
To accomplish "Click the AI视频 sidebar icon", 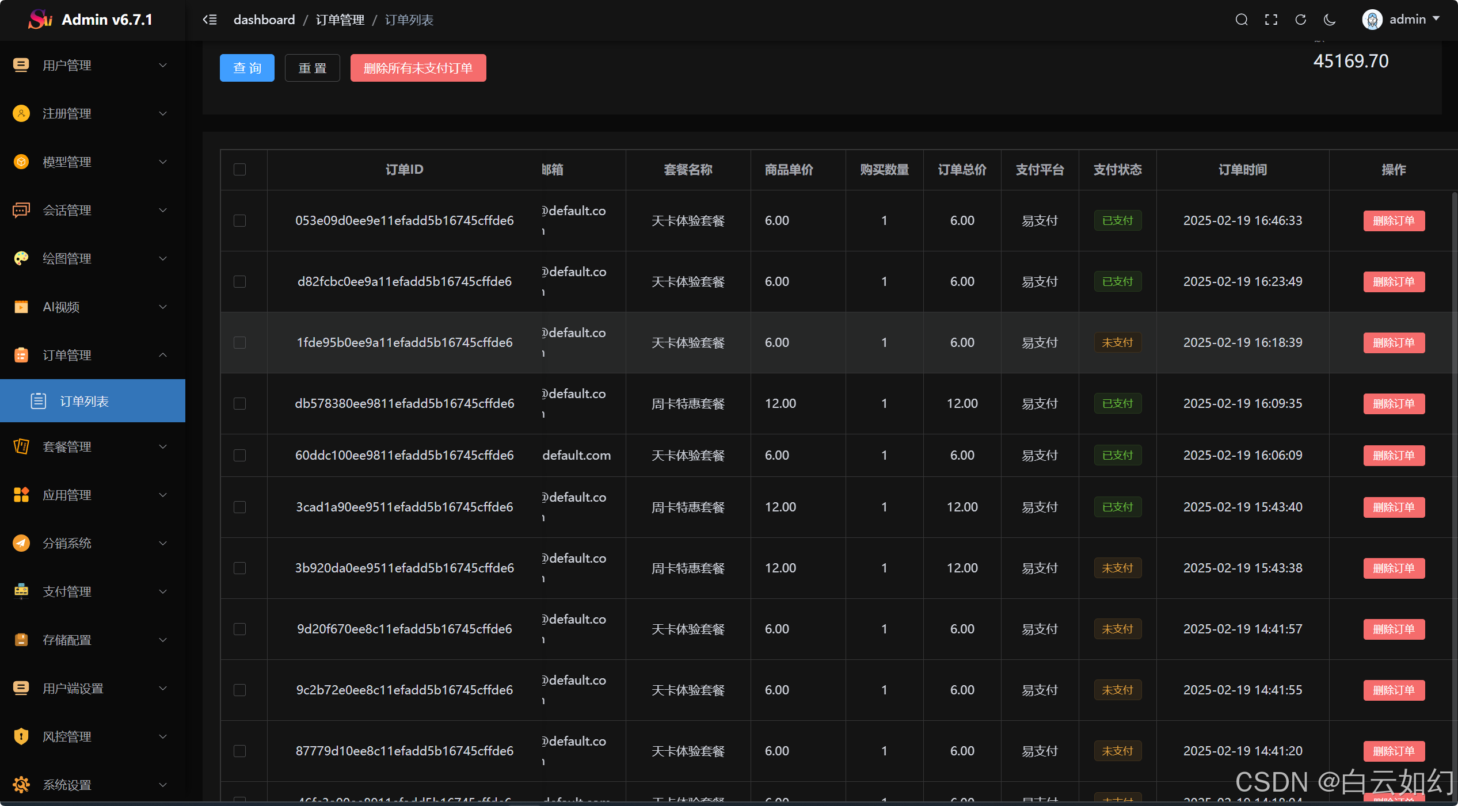I will [21, 307].
